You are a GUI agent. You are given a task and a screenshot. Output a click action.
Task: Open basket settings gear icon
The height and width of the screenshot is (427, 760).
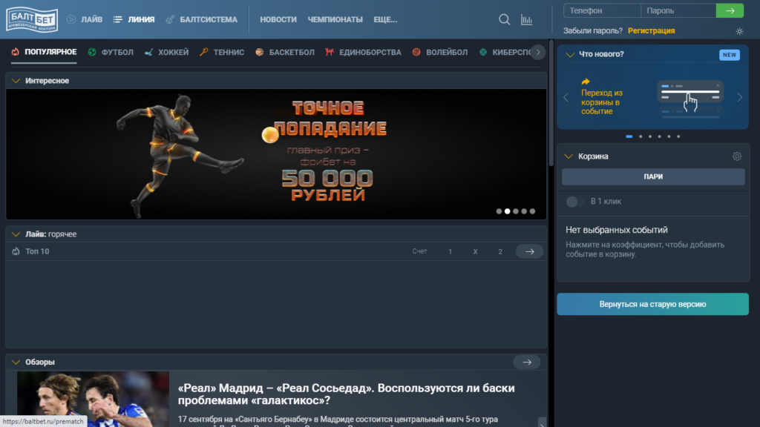coord(737,156)
